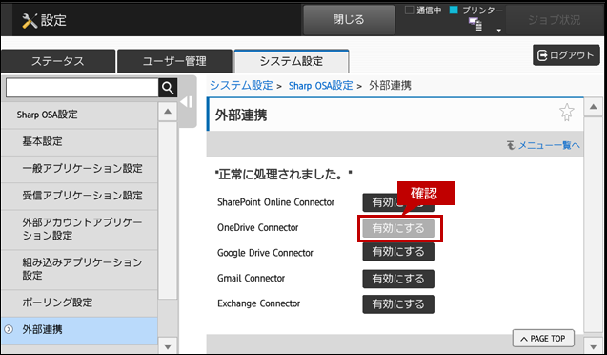Switch to the ステータス tab
Screen dimensions: 607x355
[x=58, y=61]
